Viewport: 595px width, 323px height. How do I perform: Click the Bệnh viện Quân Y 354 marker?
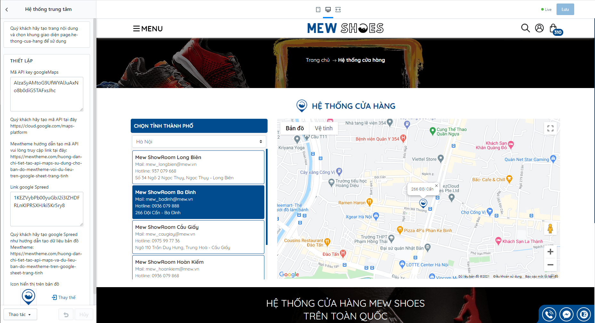click(x=403, y=138)
